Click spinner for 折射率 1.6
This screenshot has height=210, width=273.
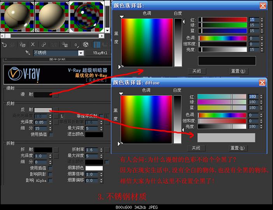101,150
